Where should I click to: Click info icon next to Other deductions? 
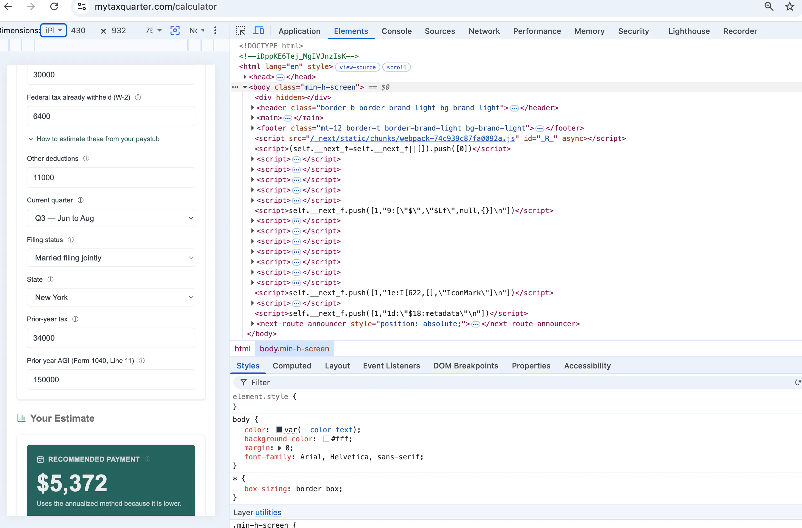point(86,158)
